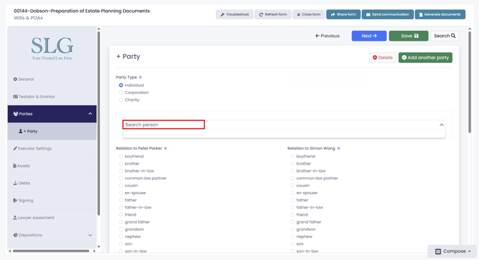Go to Previous page
The height and width of the screenshot is (260, 479).
[x=327, y=36]
